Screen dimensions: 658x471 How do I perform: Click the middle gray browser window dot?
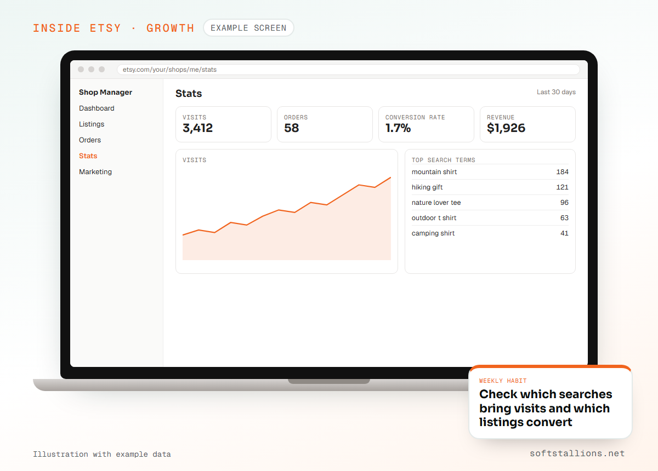click(92, 70)
